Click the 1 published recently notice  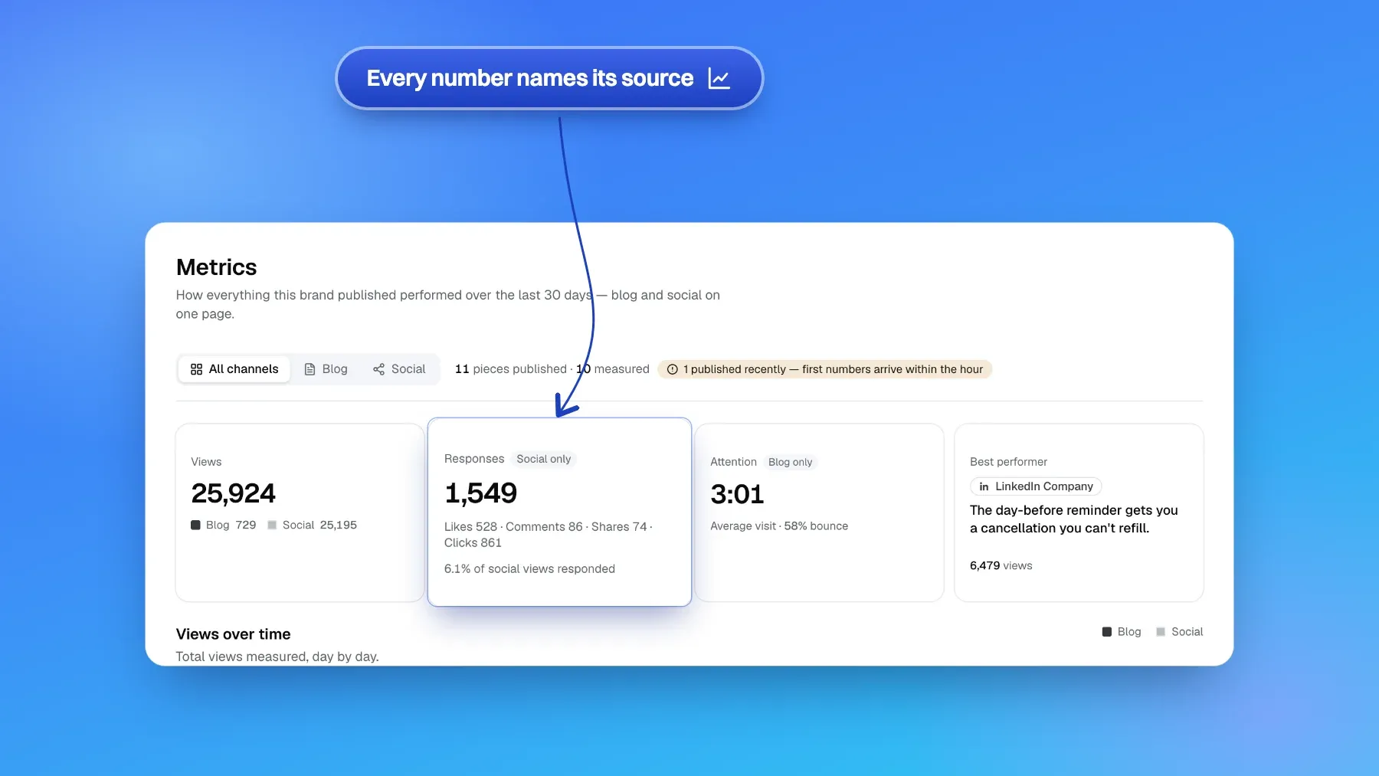point(824,369)
